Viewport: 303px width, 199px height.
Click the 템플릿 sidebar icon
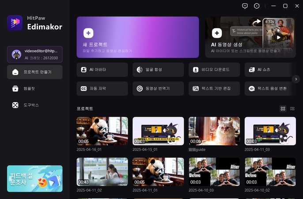(x=15, y=88)
